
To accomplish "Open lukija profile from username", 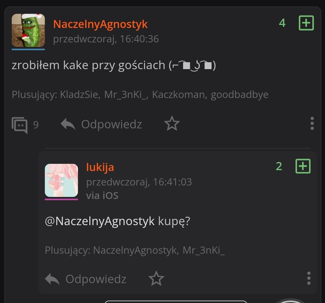I will tap(100, 167).
